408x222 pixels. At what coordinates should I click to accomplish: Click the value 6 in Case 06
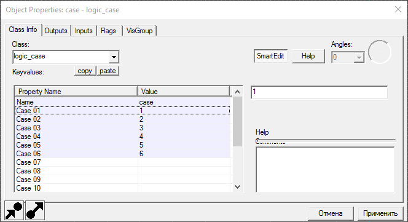141,154
